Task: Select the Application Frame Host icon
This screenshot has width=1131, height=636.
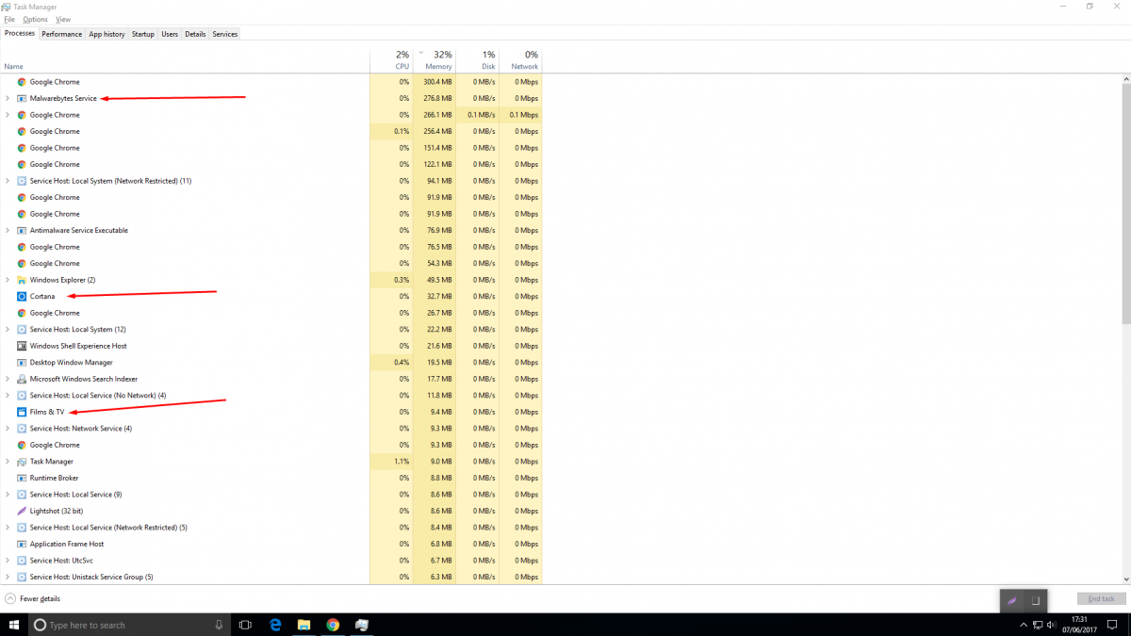Action: coord(22,544)
